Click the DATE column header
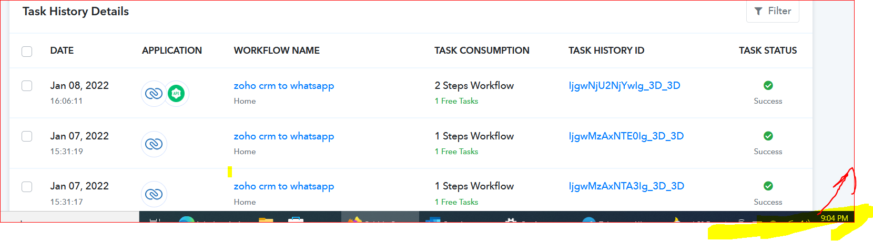The image size is (873, 241). 62,51
